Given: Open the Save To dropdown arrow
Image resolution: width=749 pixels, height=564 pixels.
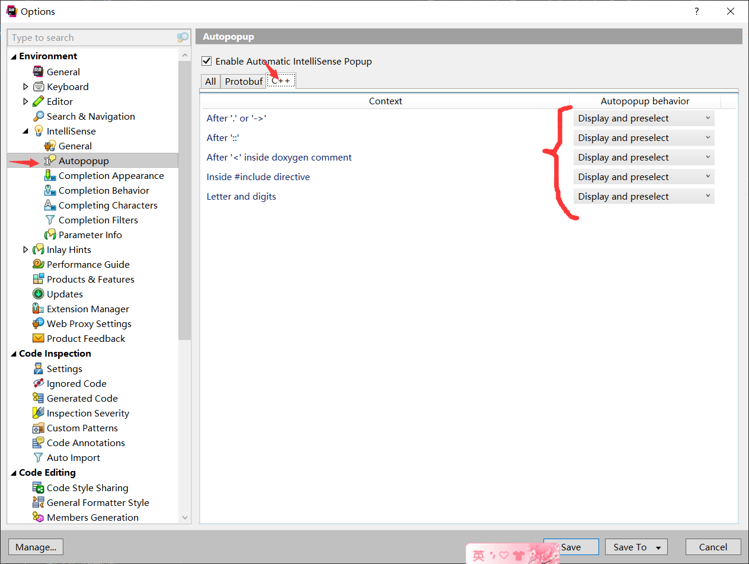Looking at the screenshot, I should 658,547.
